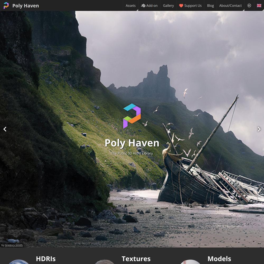Screen dimensions: 264x264
Task: Open the Assets menu
Action: [130, 6]
